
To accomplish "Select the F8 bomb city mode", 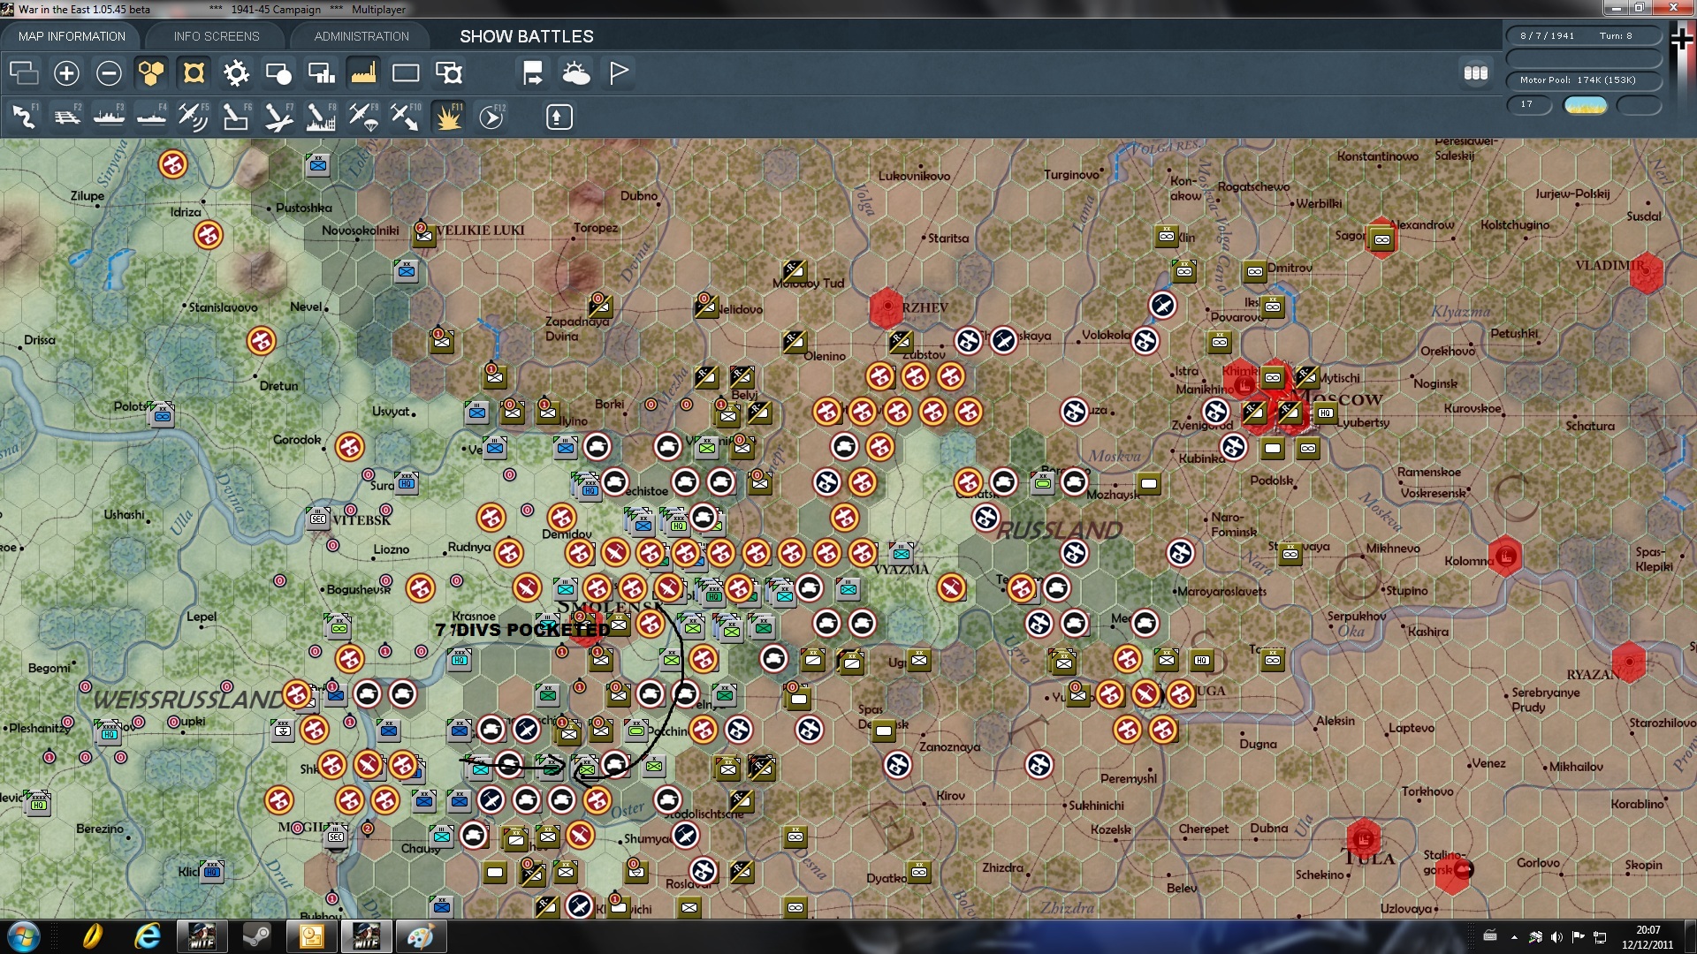I will pyautogui.click(x=321, y=117).
